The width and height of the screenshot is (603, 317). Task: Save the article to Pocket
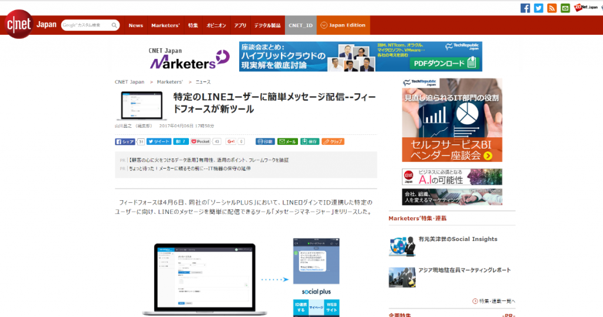(x=200, y=141)
